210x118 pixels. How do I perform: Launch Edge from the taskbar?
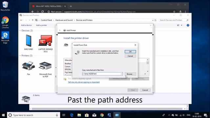72,115
